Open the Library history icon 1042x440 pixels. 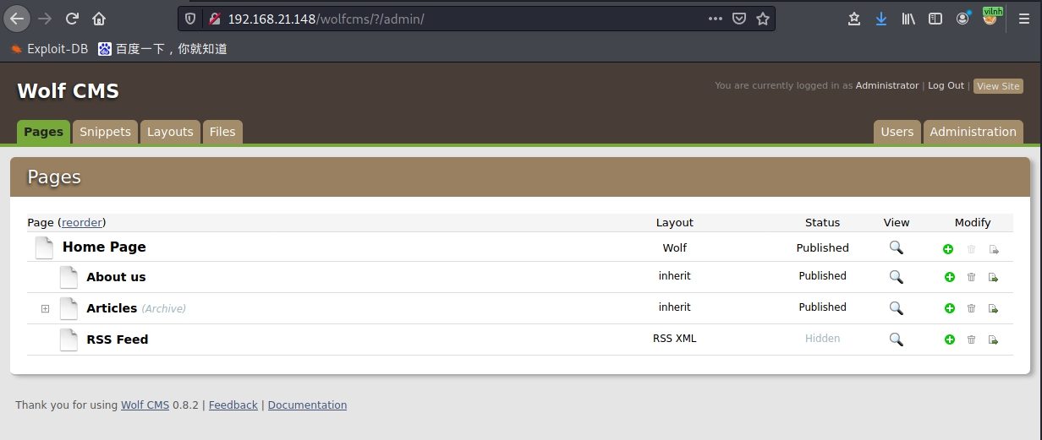click(x=908, y=19)
